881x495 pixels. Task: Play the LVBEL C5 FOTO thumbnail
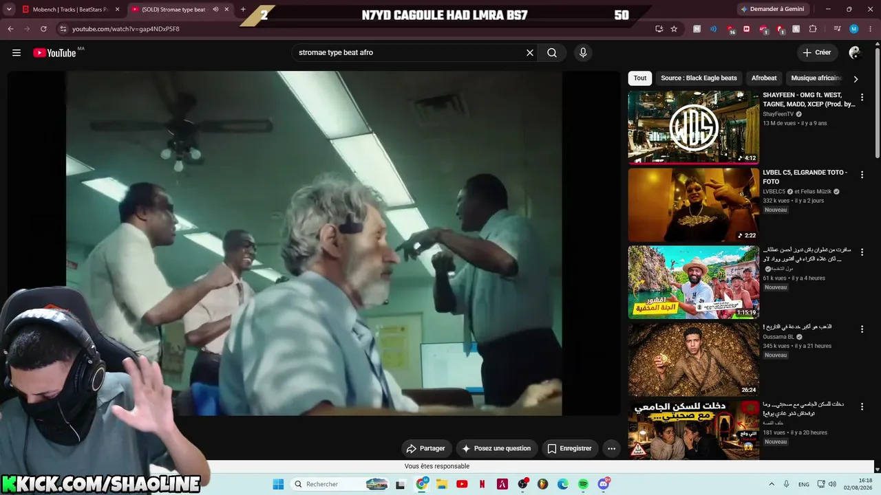click(x=693, y=205)
